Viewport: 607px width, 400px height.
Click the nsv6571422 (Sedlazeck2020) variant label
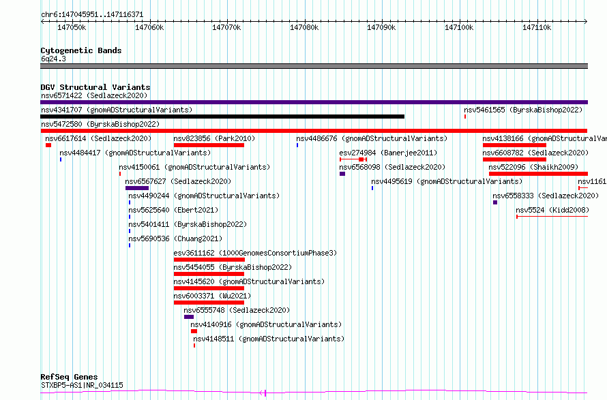coord(94,95)
